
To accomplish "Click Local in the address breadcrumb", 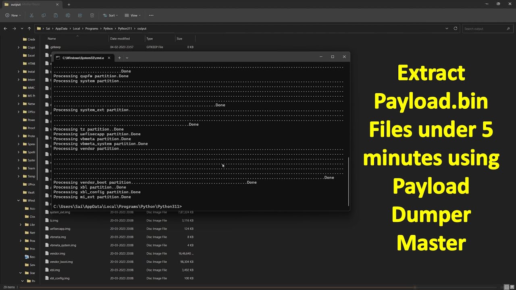I will pos(77,29).
